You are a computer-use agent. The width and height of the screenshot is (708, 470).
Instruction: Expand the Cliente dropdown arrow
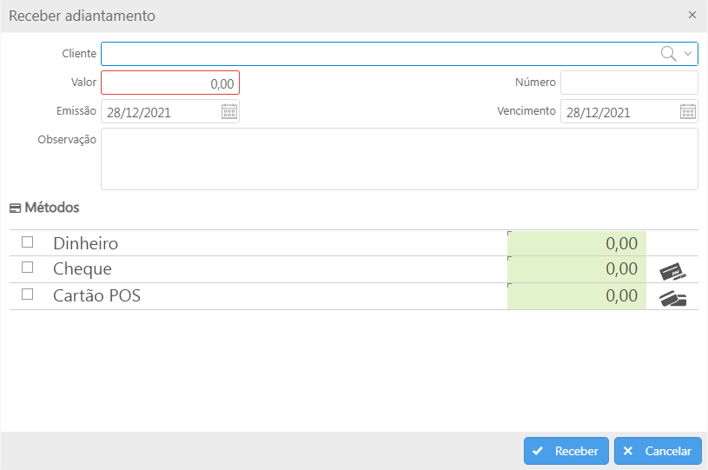tap(688, 54)
